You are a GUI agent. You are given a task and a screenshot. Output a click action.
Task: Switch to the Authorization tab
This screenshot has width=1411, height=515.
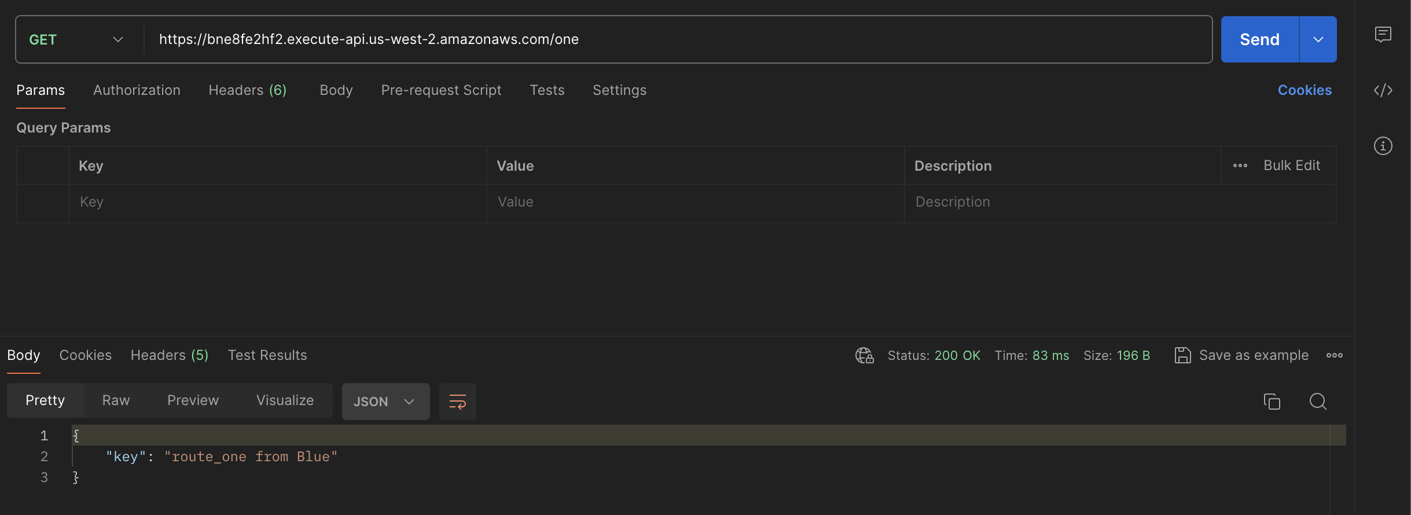[137, 90]
